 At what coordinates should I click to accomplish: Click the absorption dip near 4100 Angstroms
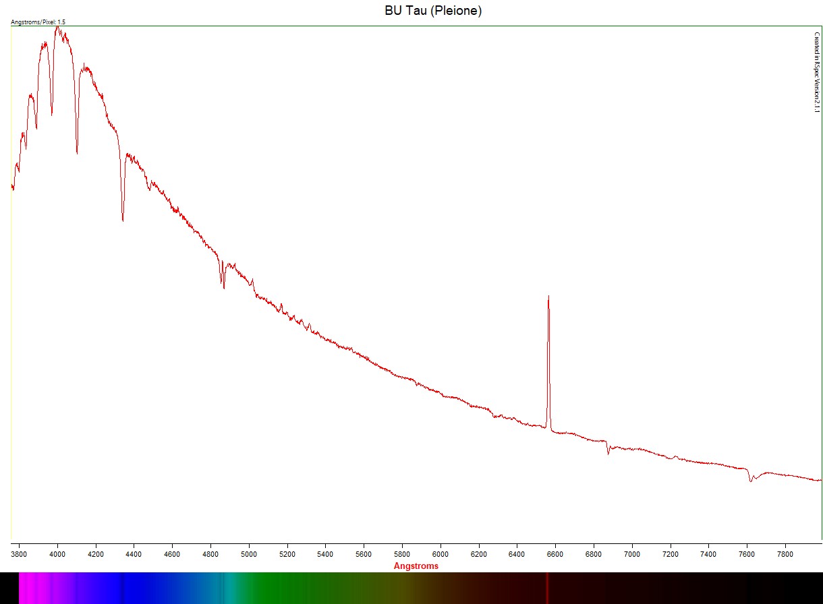coord(77,152)
